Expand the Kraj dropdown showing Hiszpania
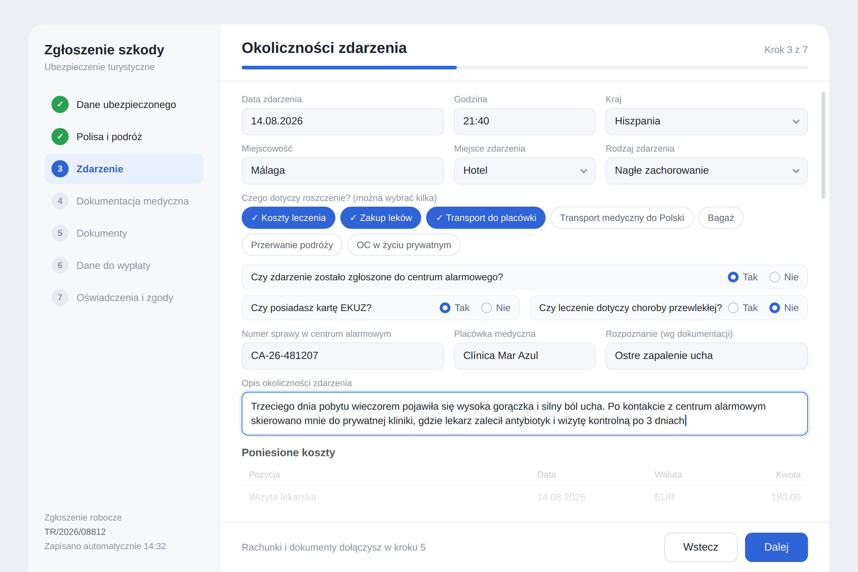Image resolution: width=858 pixels, height=572 pixels. coord(706,121)
